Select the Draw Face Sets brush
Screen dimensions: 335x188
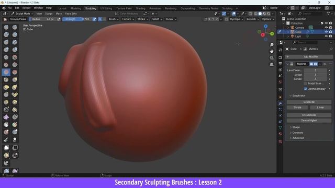click(15, 124)
